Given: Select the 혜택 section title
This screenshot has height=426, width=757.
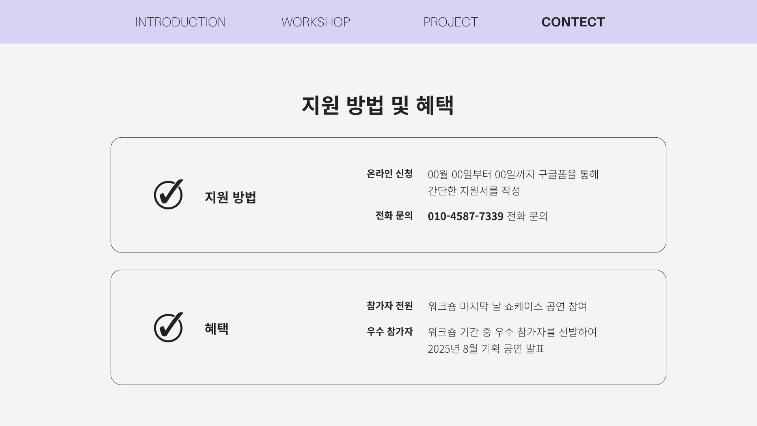Looking at the screenshot, I should [216, 329].
